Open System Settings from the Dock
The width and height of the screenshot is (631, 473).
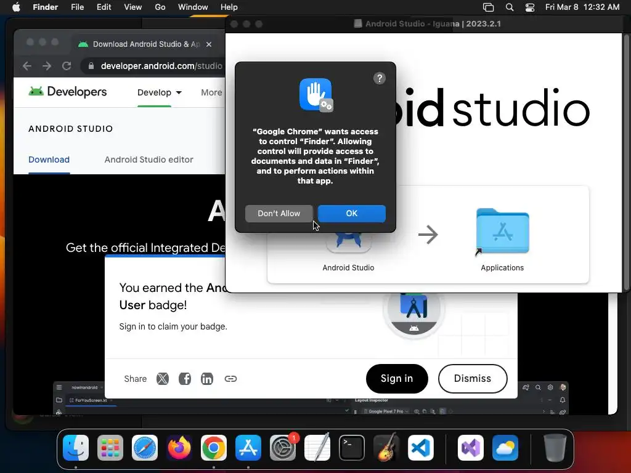(x=283, y=448)
